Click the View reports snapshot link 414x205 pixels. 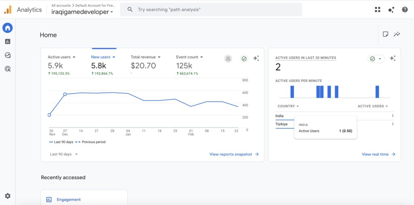[x=234, y=154]
